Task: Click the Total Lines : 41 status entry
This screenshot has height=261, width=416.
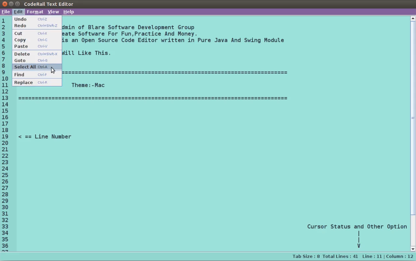Action: [x=340, y=256]
